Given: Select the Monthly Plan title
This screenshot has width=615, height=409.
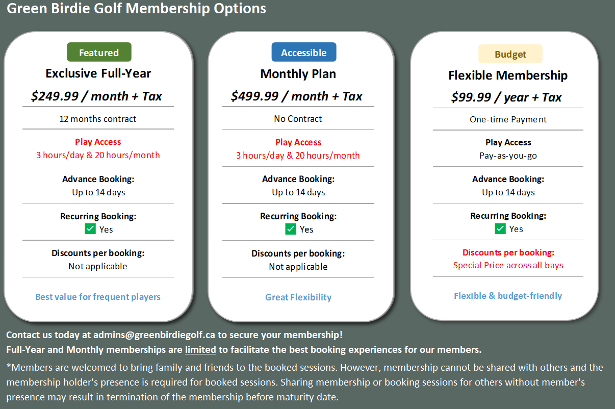Looking at the screenshot, I should coord(298,74).
